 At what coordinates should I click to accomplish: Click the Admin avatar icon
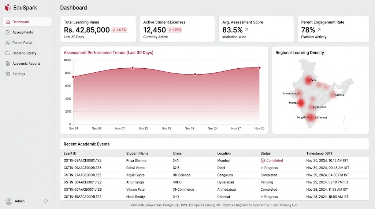pos(9,201)
